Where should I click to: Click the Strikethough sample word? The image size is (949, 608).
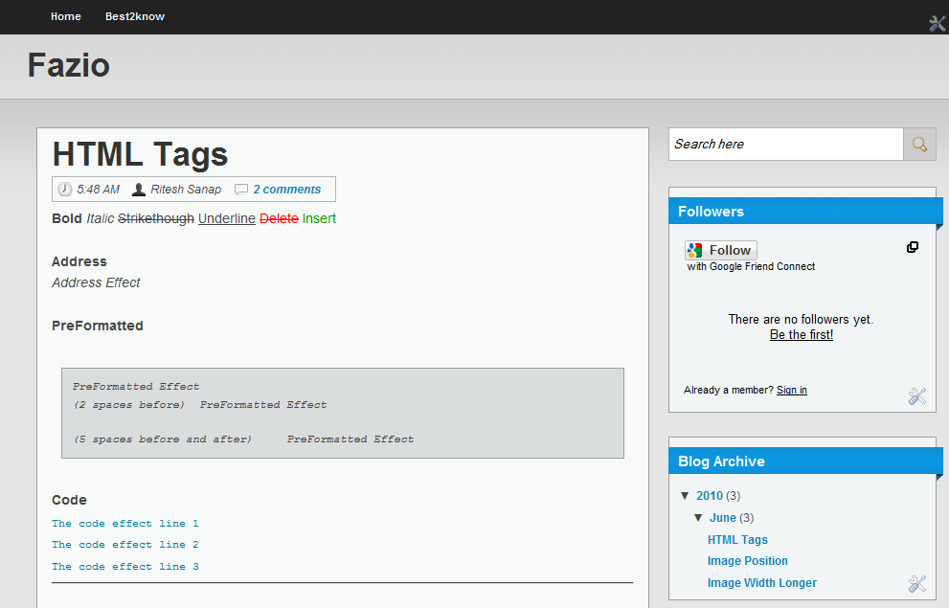pos(155,218)
